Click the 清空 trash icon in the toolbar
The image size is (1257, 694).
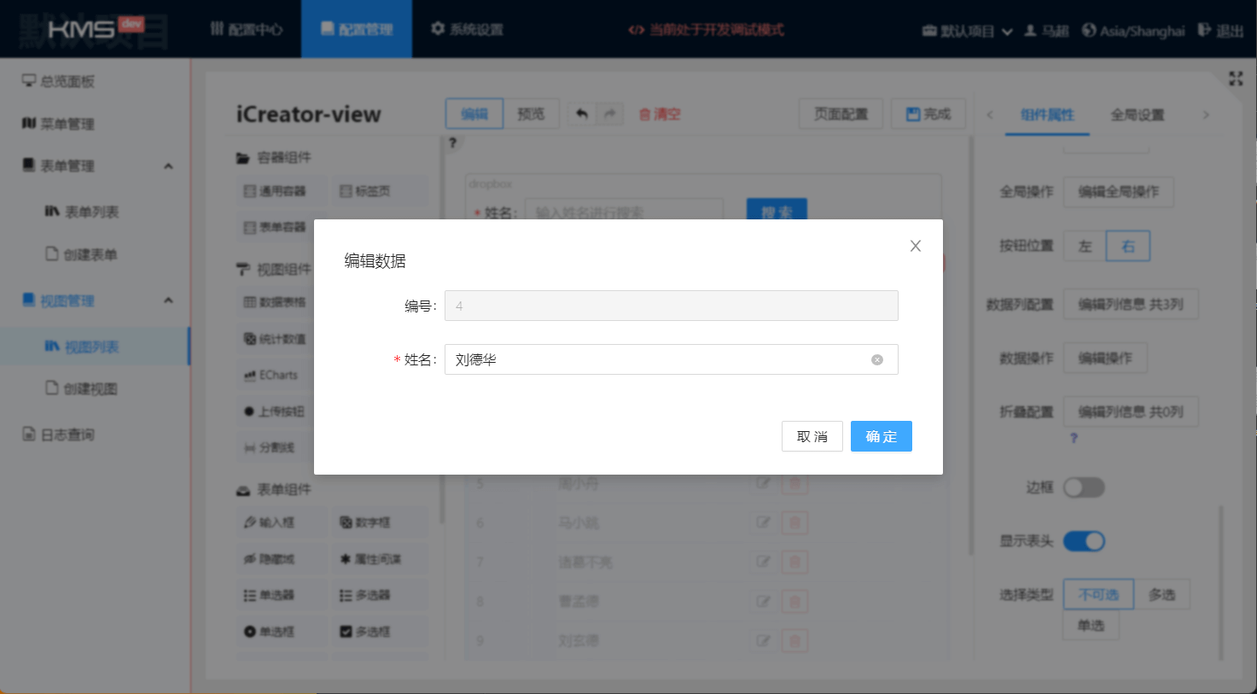[x=645, y=114]
